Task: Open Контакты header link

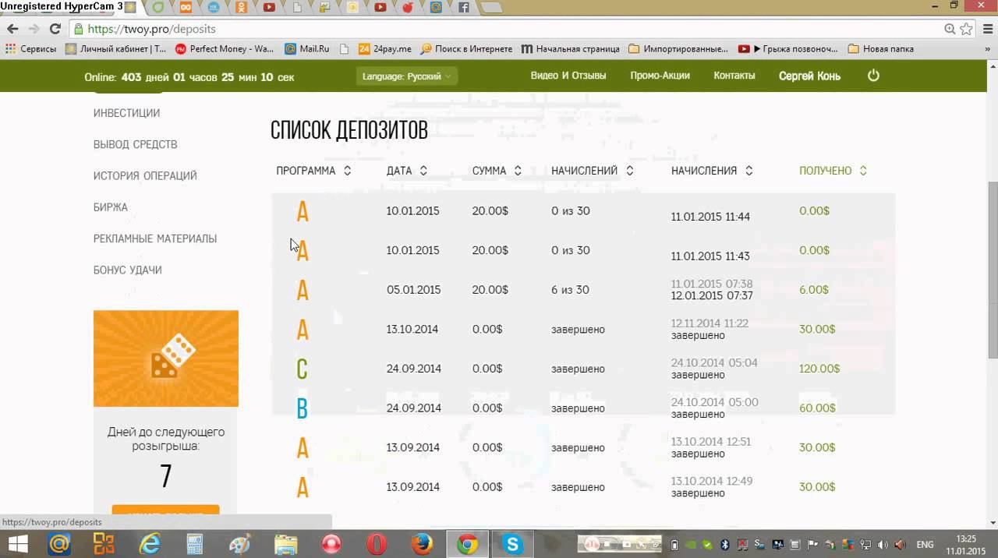Action: click(734, 76)
